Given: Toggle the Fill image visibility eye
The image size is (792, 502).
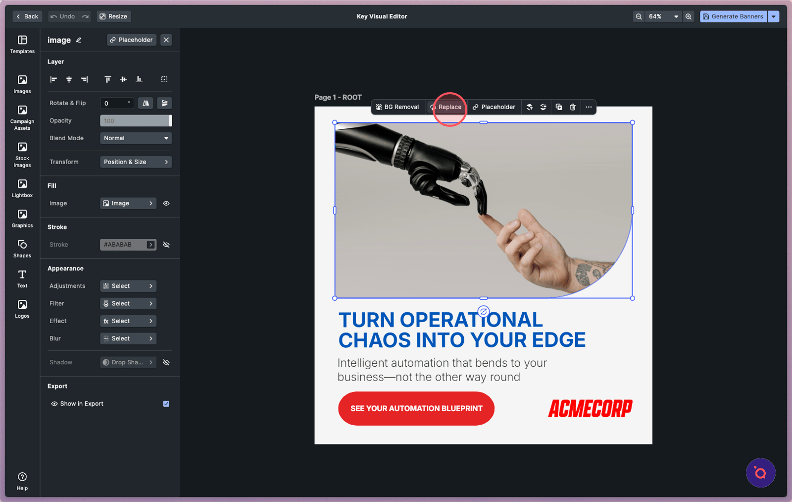Looking at the screenshot, I should point(166,203).
